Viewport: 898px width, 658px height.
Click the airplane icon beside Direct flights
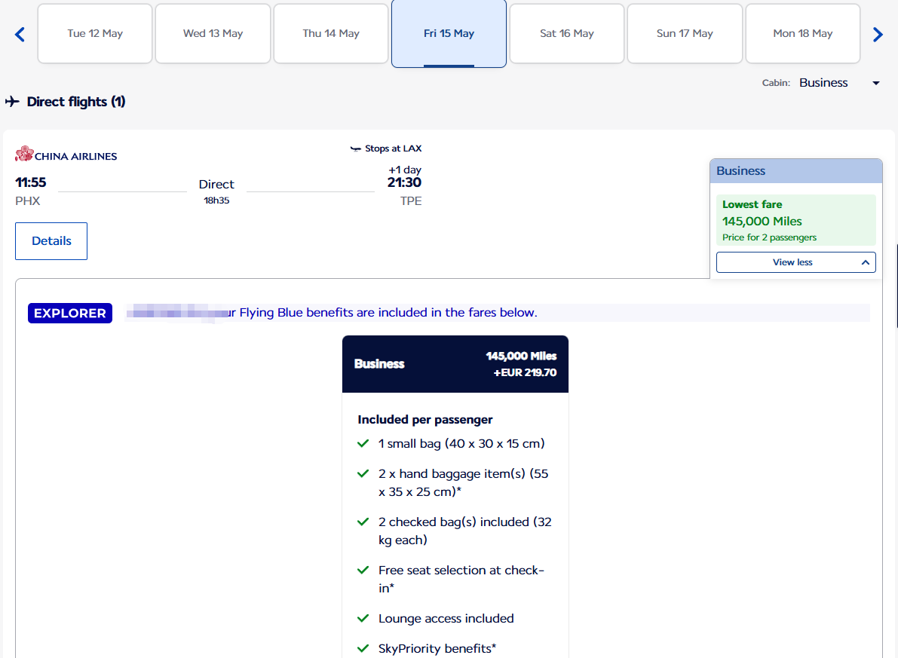pyautogui.click(x=12, y=101)
